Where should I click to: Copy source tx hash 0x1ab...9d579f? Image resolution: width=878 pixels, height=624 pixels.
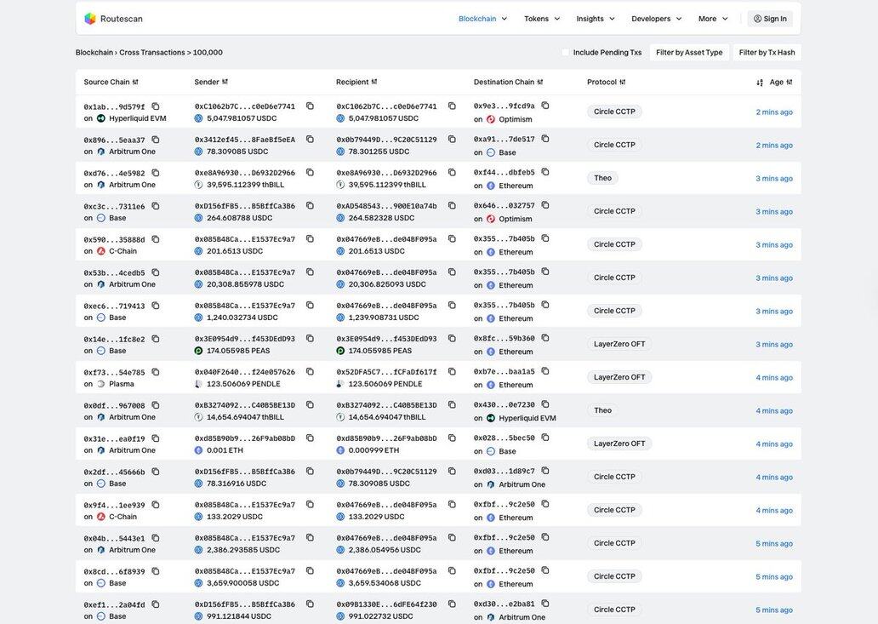coord(156,106)
